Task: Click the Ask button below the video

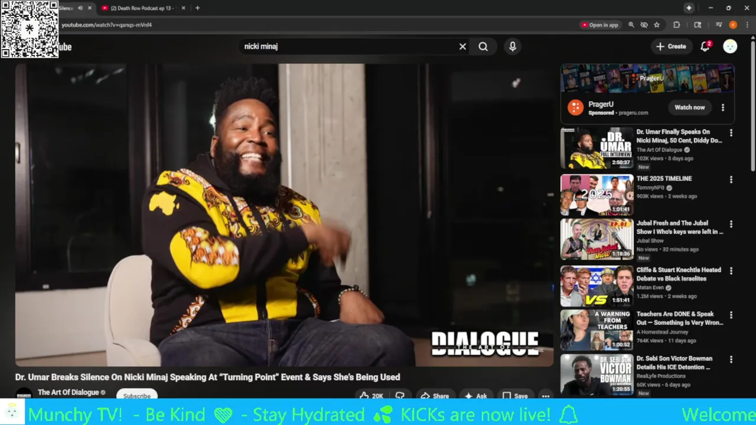Action: [x=476, y=395]
